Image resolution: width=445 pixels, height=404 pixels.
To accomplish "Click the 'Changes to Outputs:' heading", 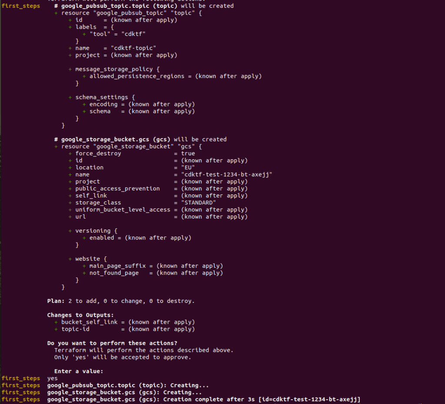I will (x=80, y=315).
